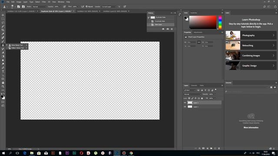
Task: Select the History Brush tool
Action: click(x=3, y=49)
